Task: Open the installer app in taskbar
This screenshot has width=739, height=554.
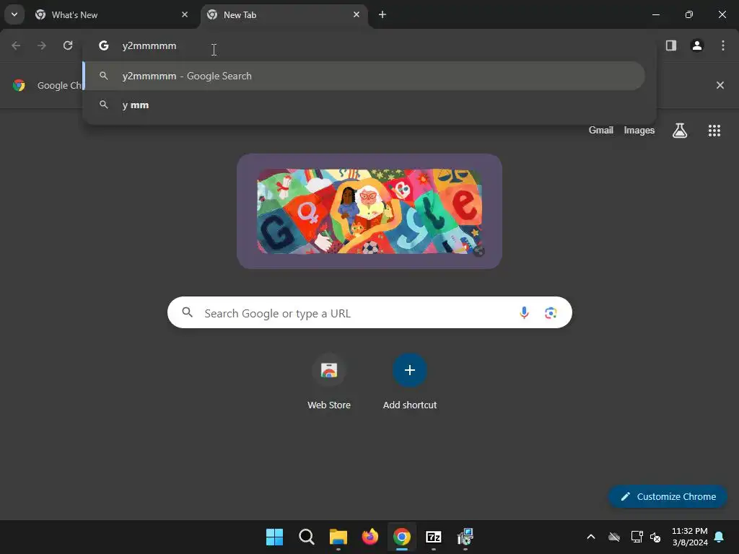Action: click(465, 537)
